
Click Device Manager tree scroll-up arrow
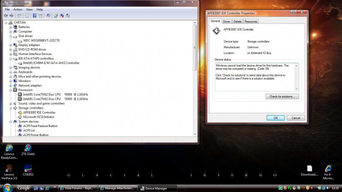(195, 23)
